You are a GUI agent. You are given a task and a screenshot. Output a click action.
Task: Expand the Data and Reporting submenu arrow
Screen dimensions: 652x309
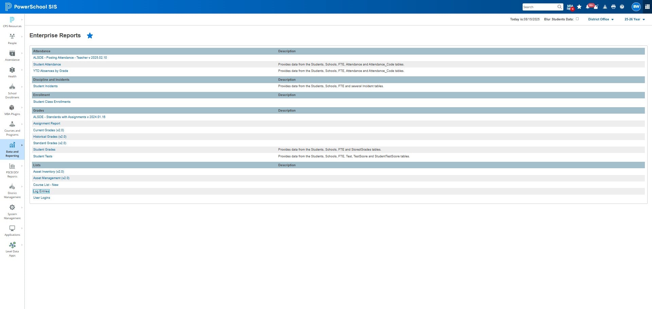pos(22,145)
